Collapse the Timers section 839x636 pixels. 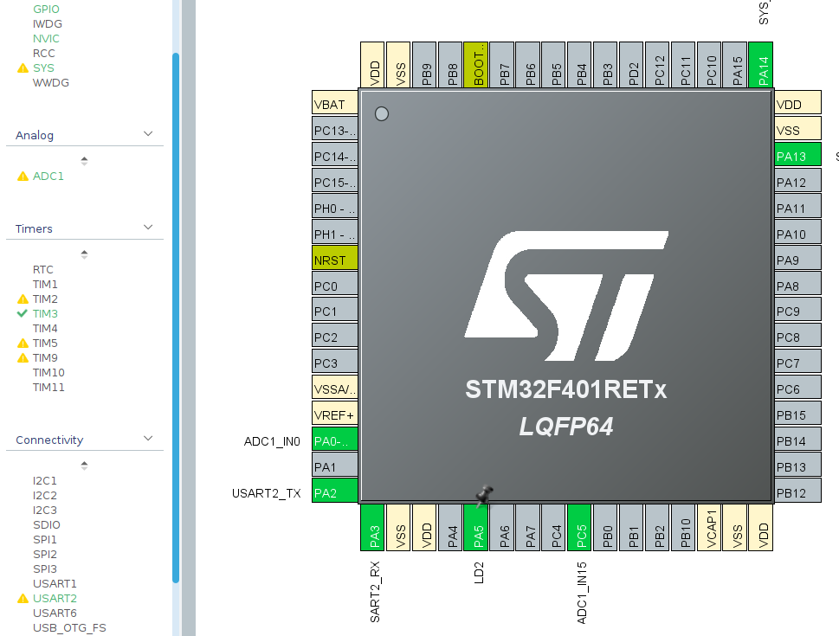148,228
